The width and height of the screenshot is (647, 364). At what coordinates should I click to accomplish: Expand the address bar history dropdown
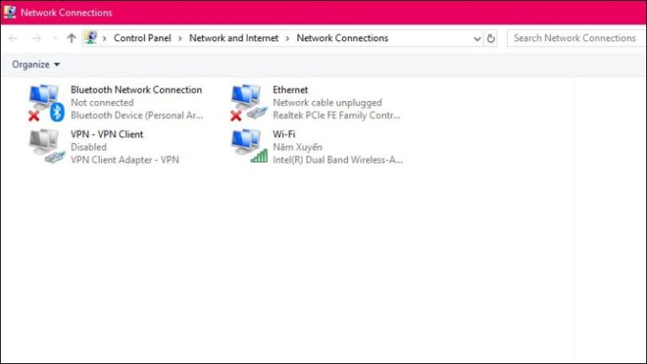pyautogui.click(x=477, y=39)
